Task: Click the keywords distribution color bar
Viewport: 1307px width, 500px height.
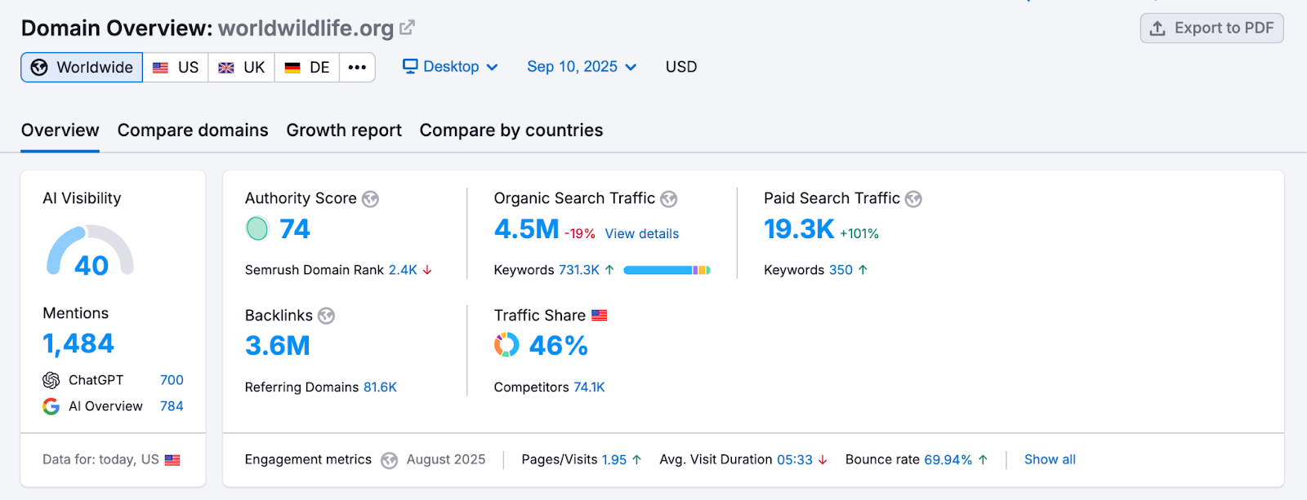Action: point(667,270)
